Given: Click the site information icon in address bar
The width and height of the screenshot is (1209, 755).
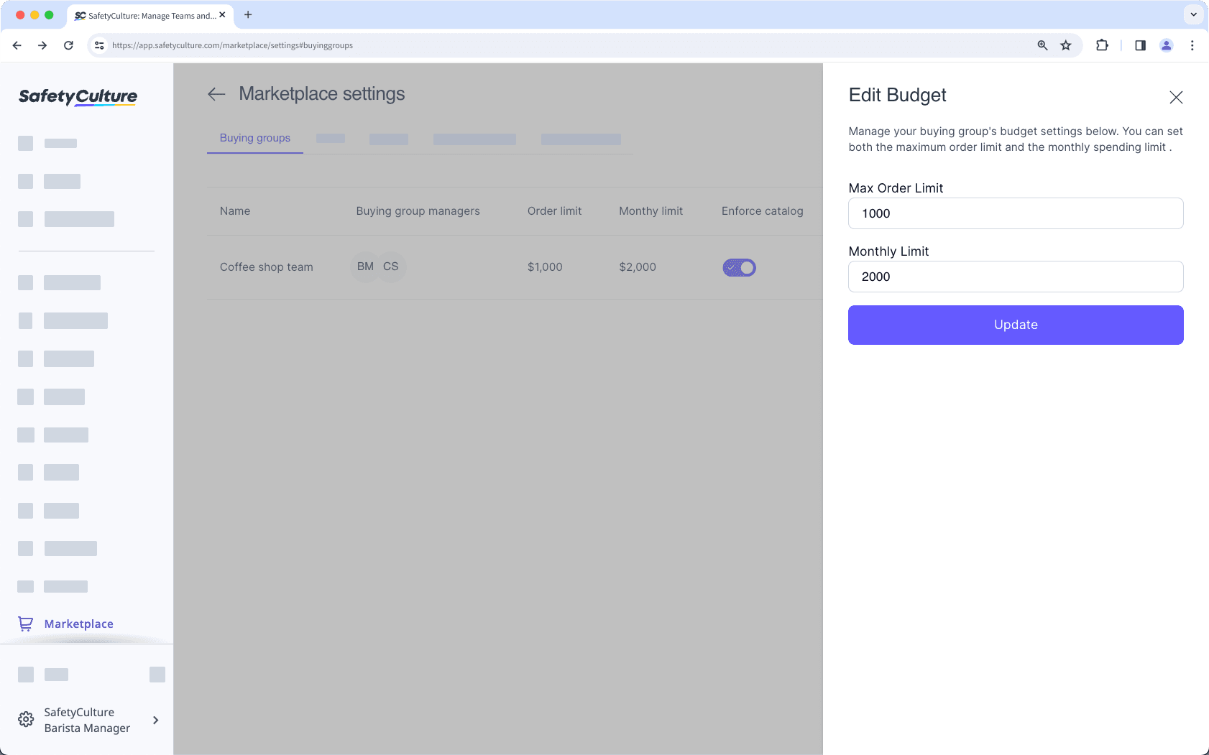Looking at the screenshot, I should [x=98, y=45].
